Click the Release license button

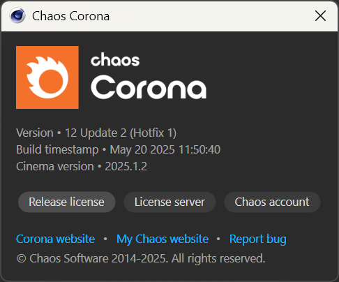[x=67, y=202]
